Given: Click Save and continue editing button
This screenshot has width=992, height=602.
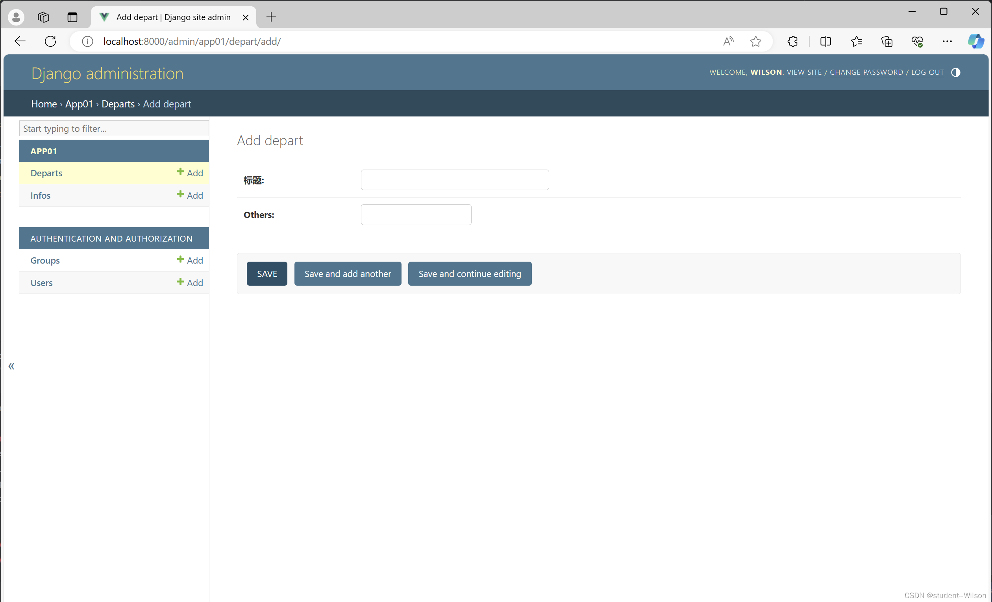Looking at the screenshot, I should [x=470, y=273].
